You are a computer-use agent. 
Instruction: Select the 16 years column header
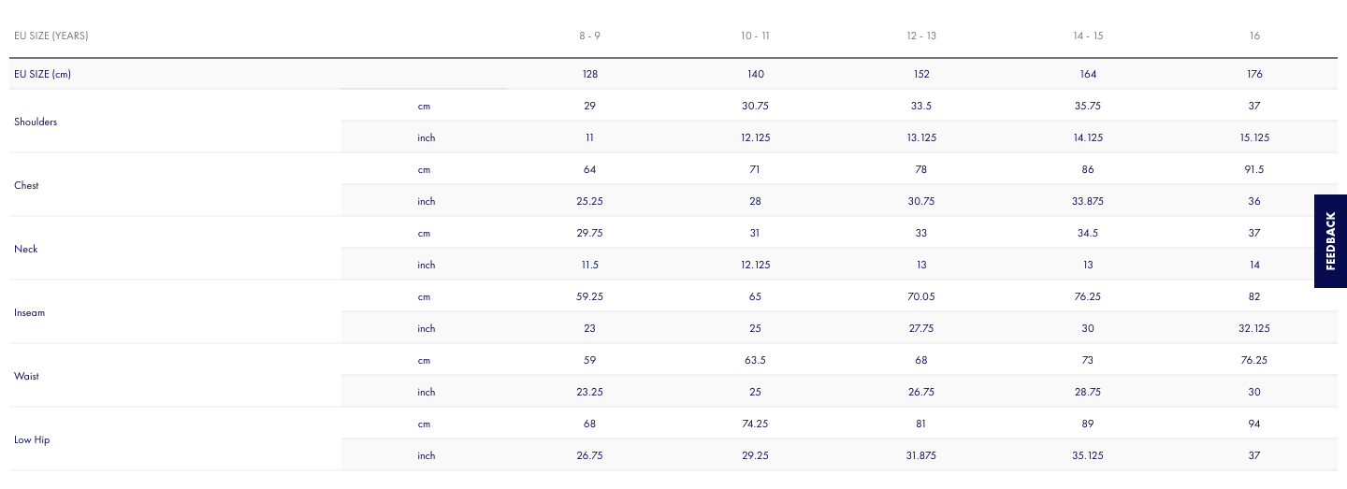[x=1254, y=36]
